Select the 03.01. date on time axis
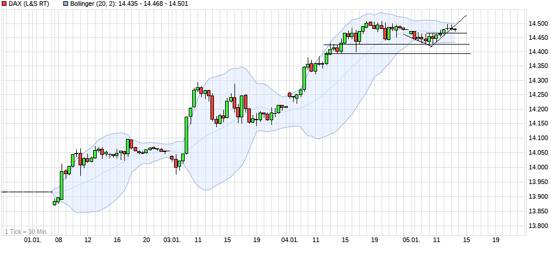The width and height of the screenshot is (551, 255). [x=172, y=240]
